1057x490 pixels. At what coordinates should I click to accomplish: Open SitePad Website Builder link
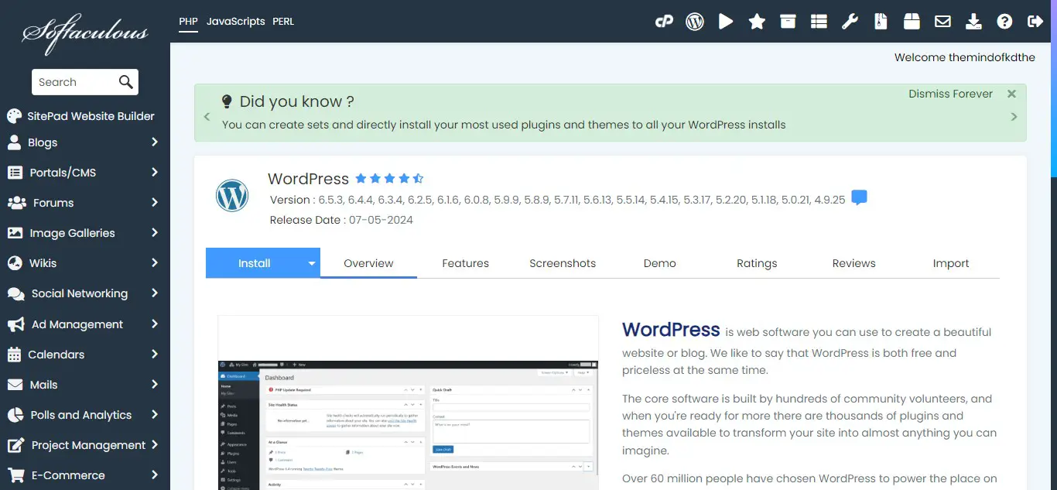91,116
